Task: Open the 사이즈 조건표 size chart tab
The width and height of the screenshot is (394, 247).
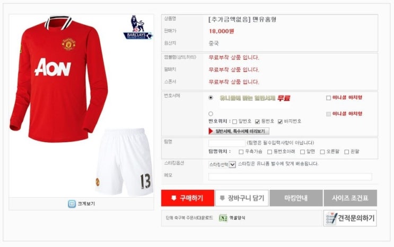Action: 351,198
